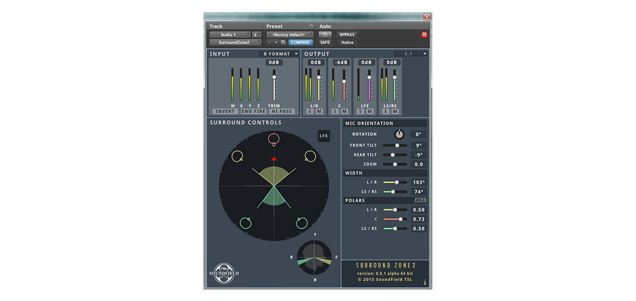The image size is (636, 301).
Task: Mute the L/R output channel
Action: point(319,111)
